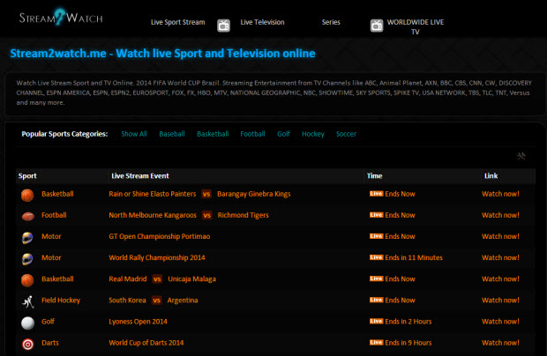Click vs badge in Real Madrid row

coord(157,279)
